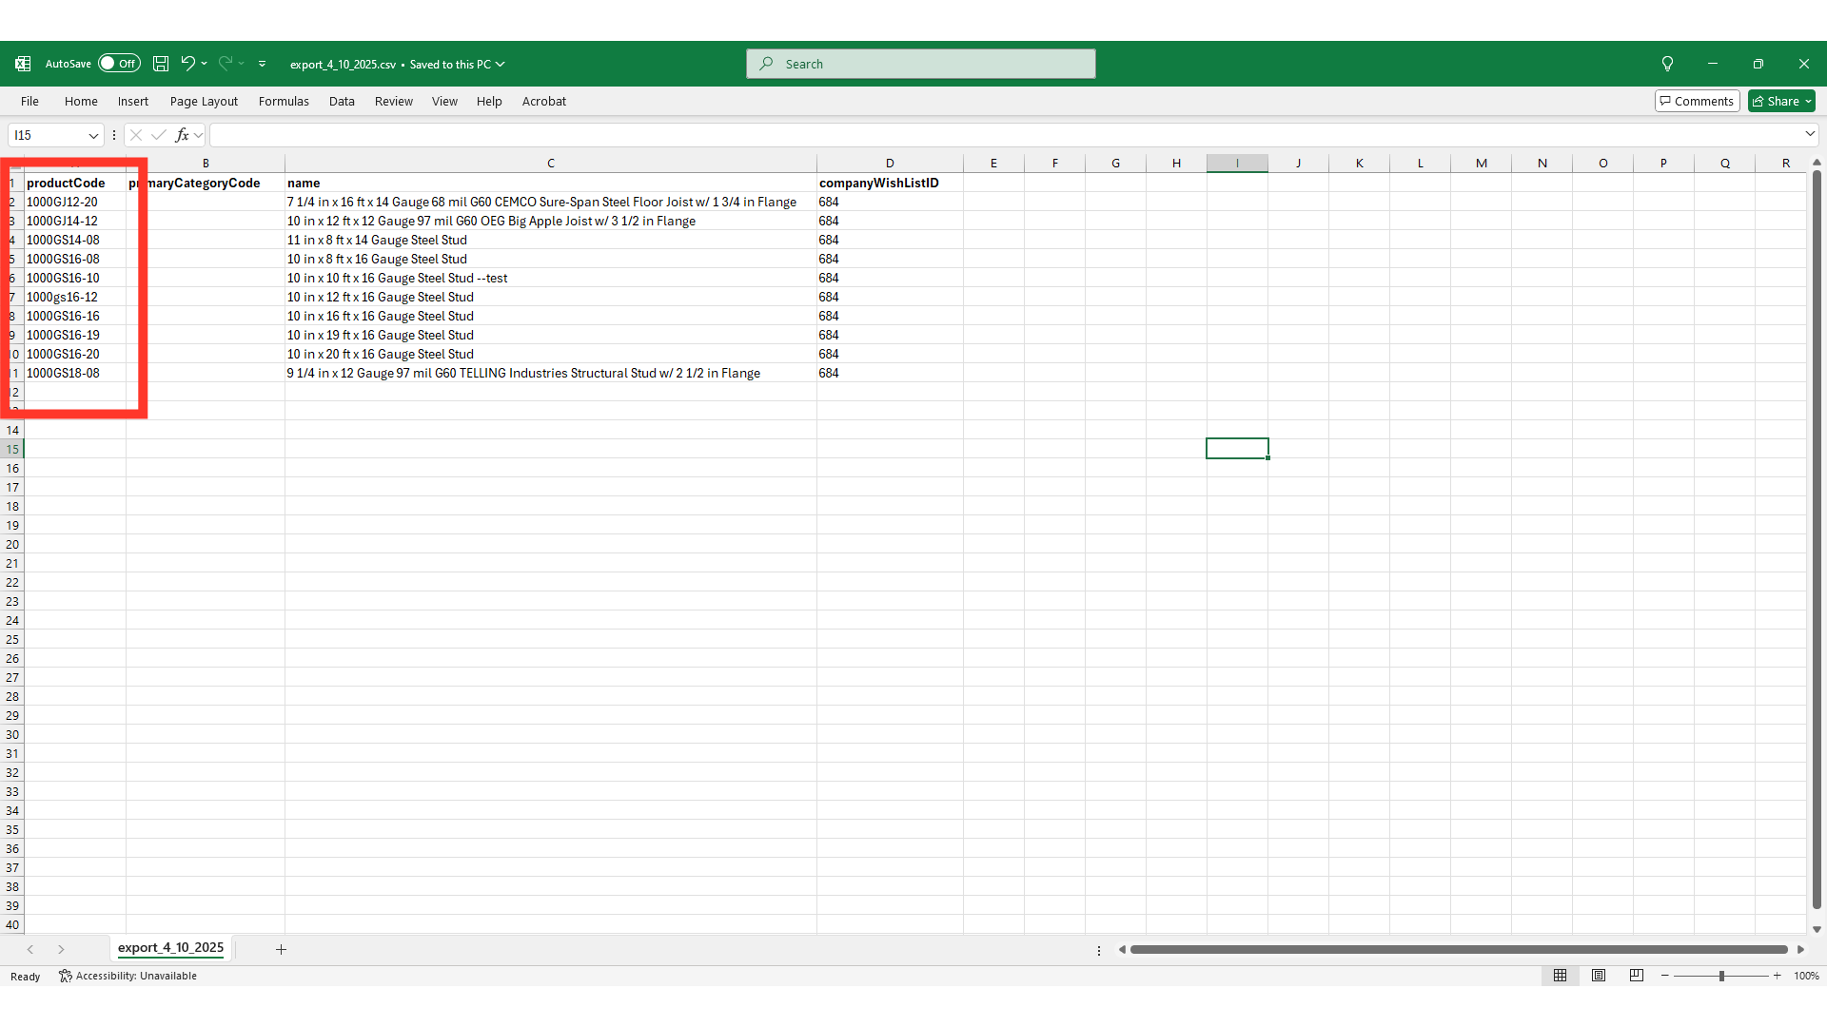Click the Insert Function fx icon

(x=182, y=135)
